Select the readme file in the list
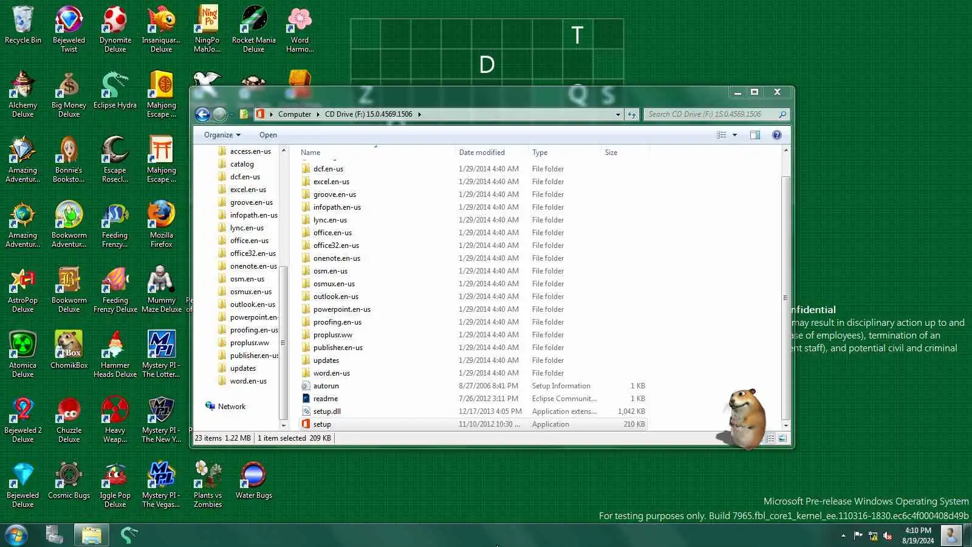972x547 pixels. point(474,399)
